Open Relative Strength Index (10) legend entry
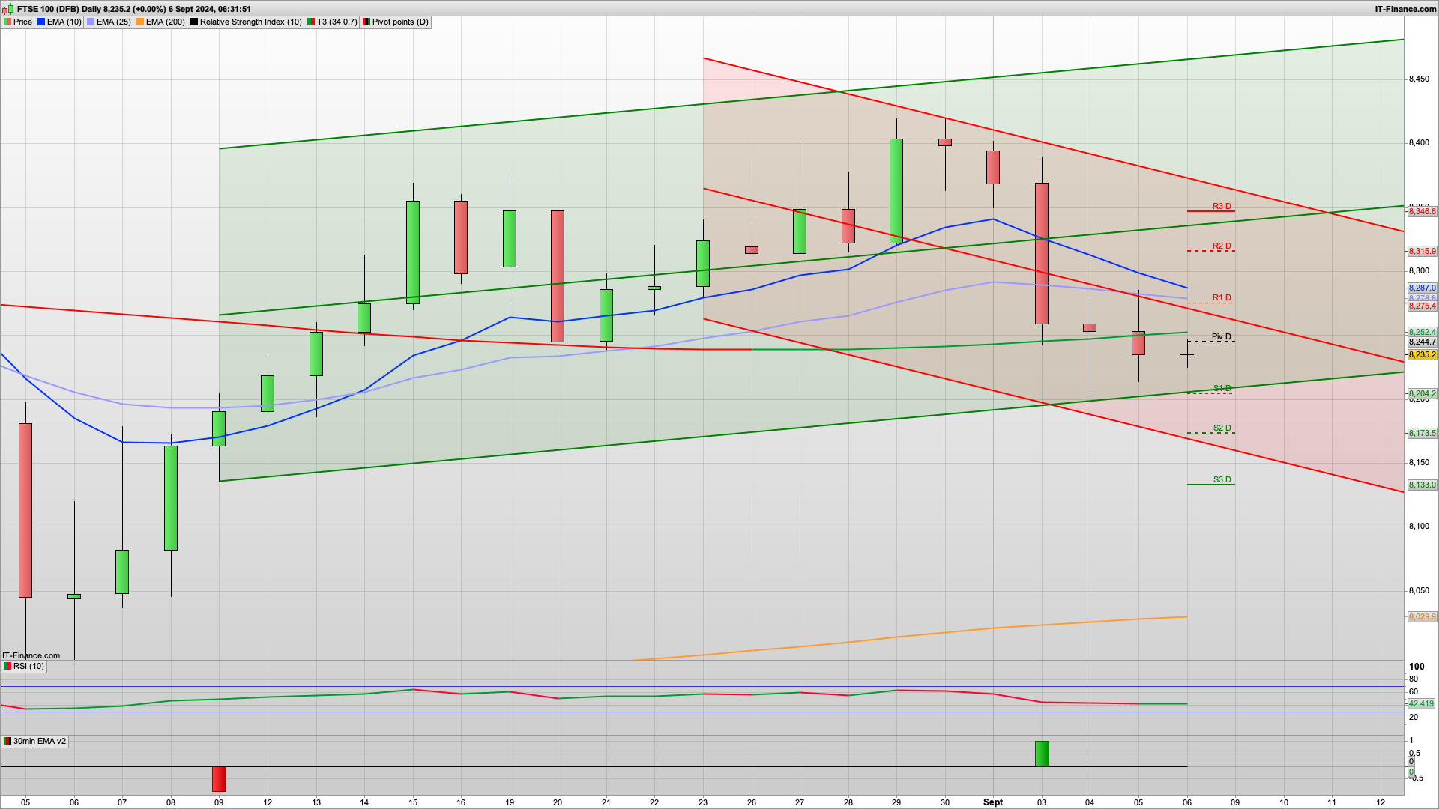The image size is (1439, 809). pyautogui.click(x=246, y=22)
